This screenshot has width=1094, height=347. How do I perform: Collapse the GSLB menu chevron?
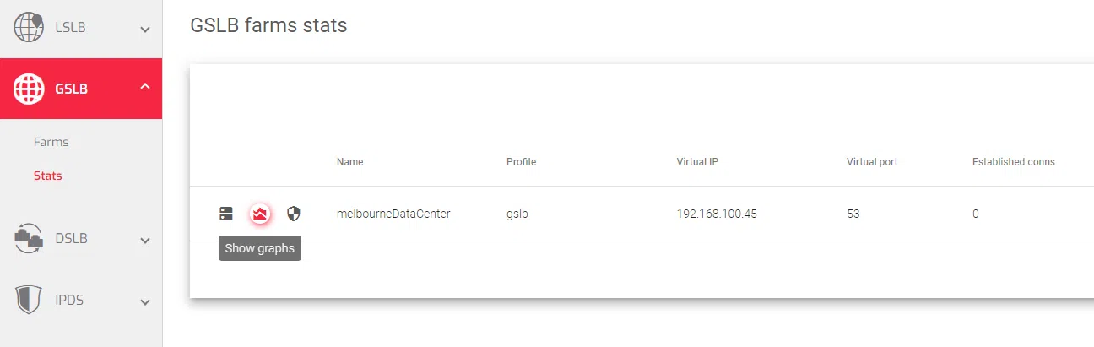coord(145,87)
